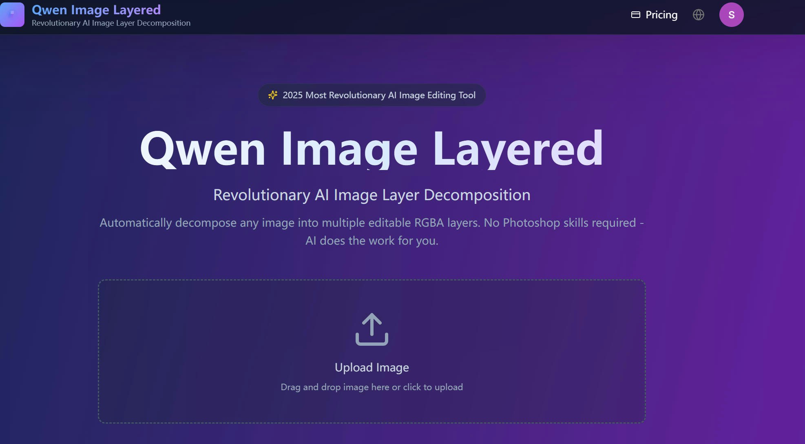Image resolution: width=805 pixels, height=444 pixels.
Task: Click the Upload Image button
Action: click(371, 367)
